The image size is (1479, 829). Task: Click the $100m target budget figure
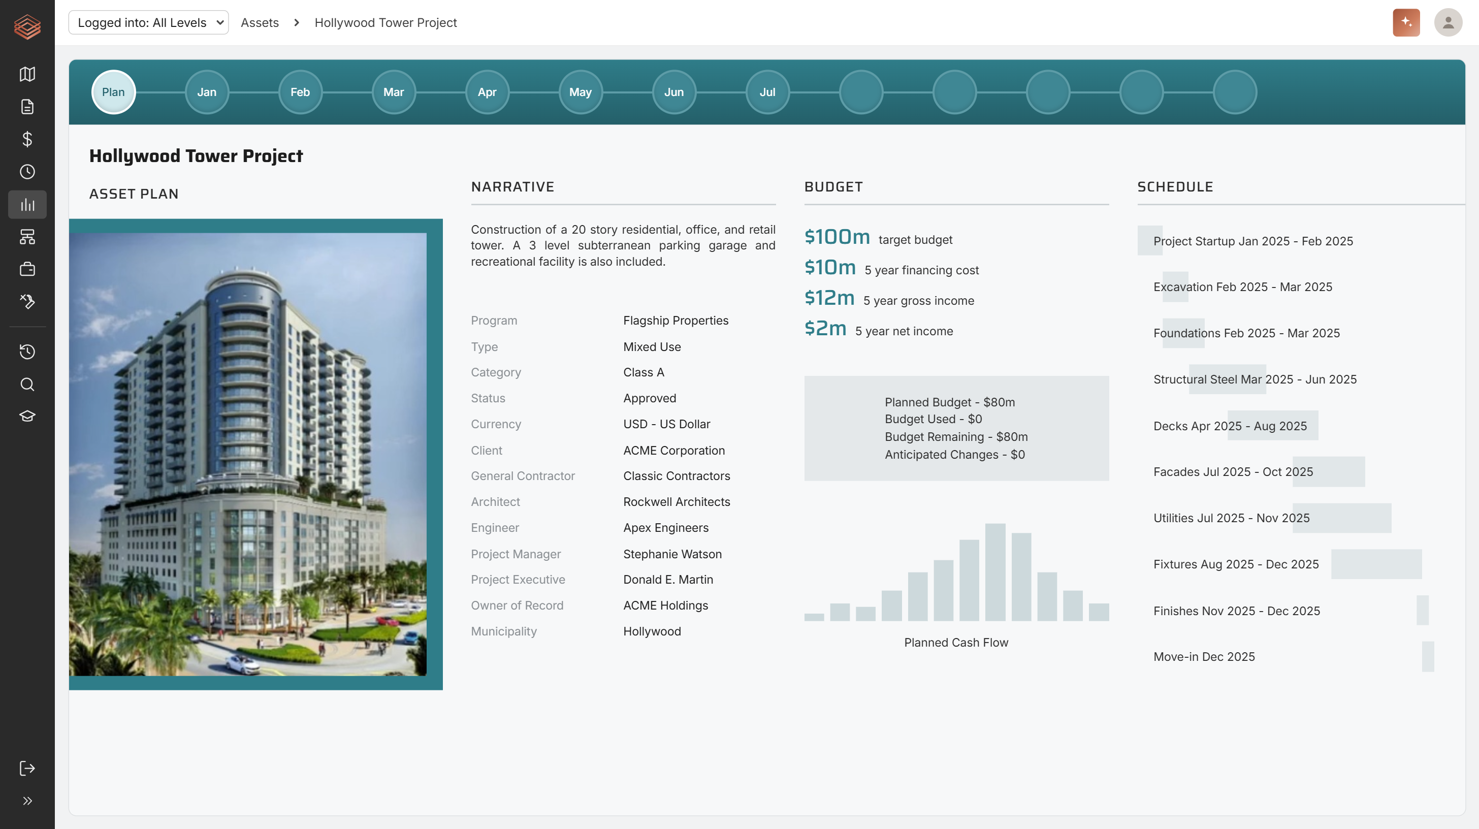(878, 238)
